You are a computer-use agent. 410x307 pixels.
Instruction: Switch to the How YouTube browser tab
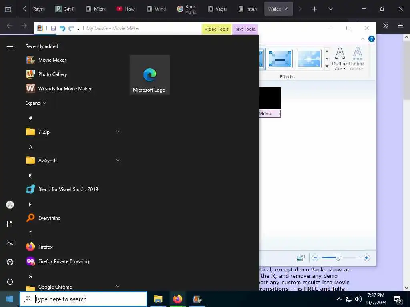[x=126, y=9]
